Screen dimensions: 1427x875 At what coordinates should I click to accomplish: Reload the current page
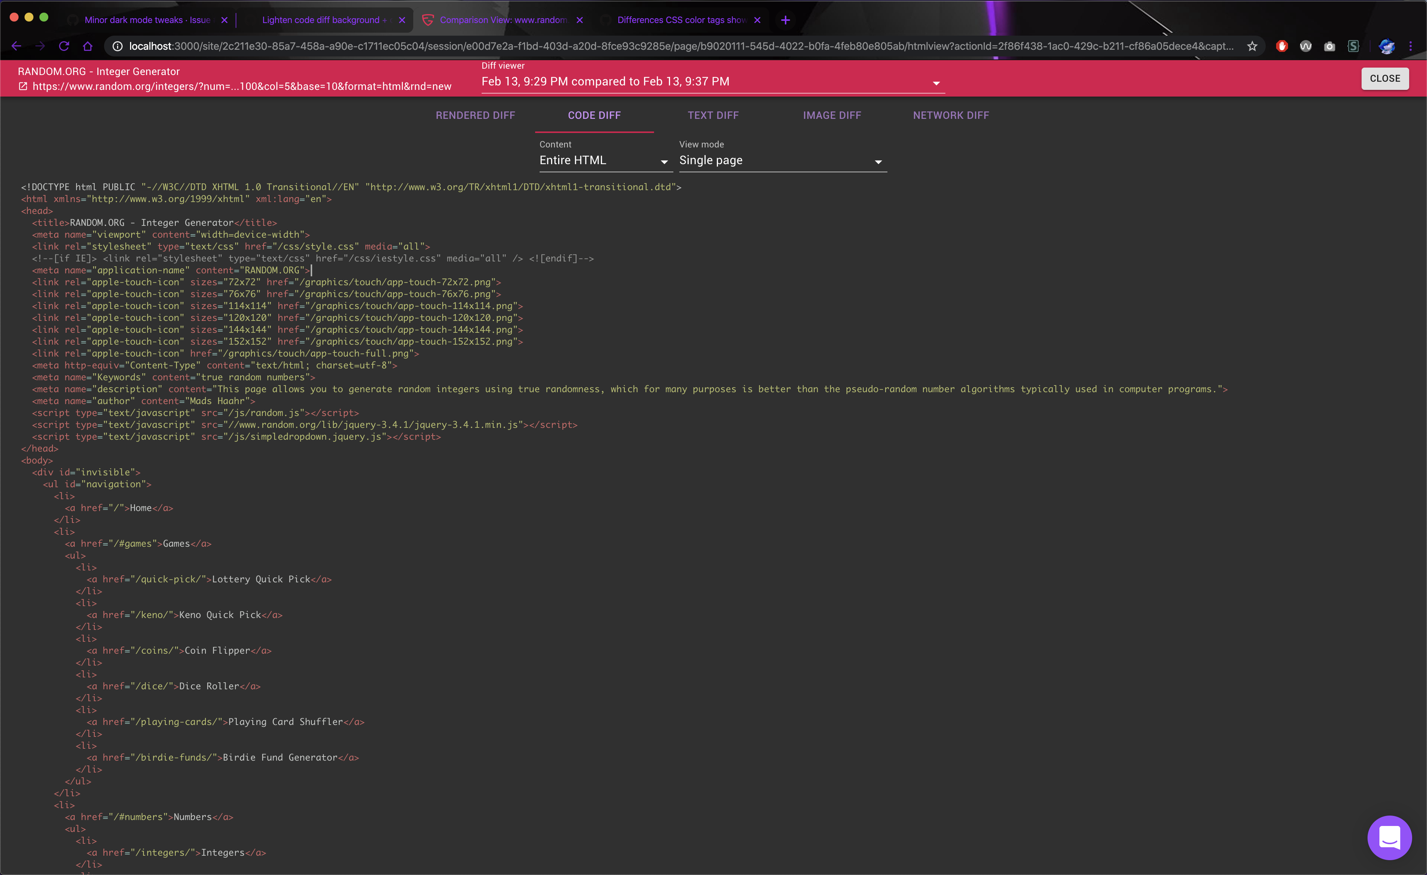pyautogui.click(x=64, y=46)
